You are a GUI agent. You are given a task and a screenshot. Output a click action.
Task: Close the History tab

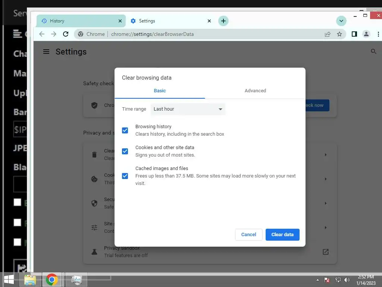(120, 21)
